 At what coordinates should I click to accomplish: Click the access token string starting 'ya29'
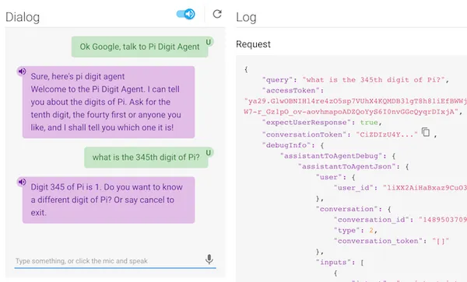tap(355, 106)
